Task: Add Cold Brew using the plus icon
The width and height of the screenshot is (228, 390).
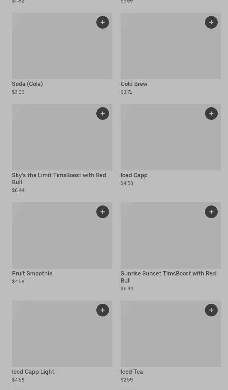Action: point(211,22)
